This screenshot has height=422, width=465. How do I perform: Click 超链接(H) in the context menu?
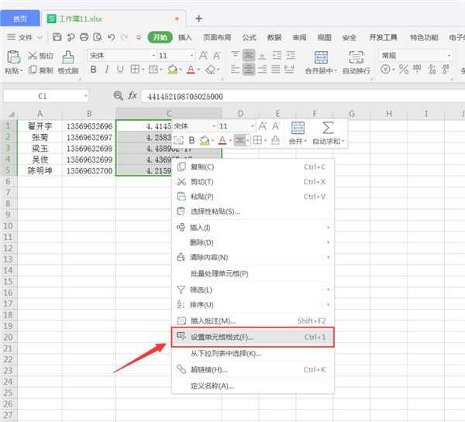[208, 369]
